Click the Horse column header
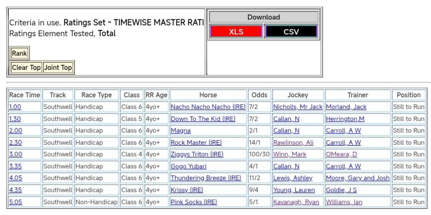 coord(208,95)
